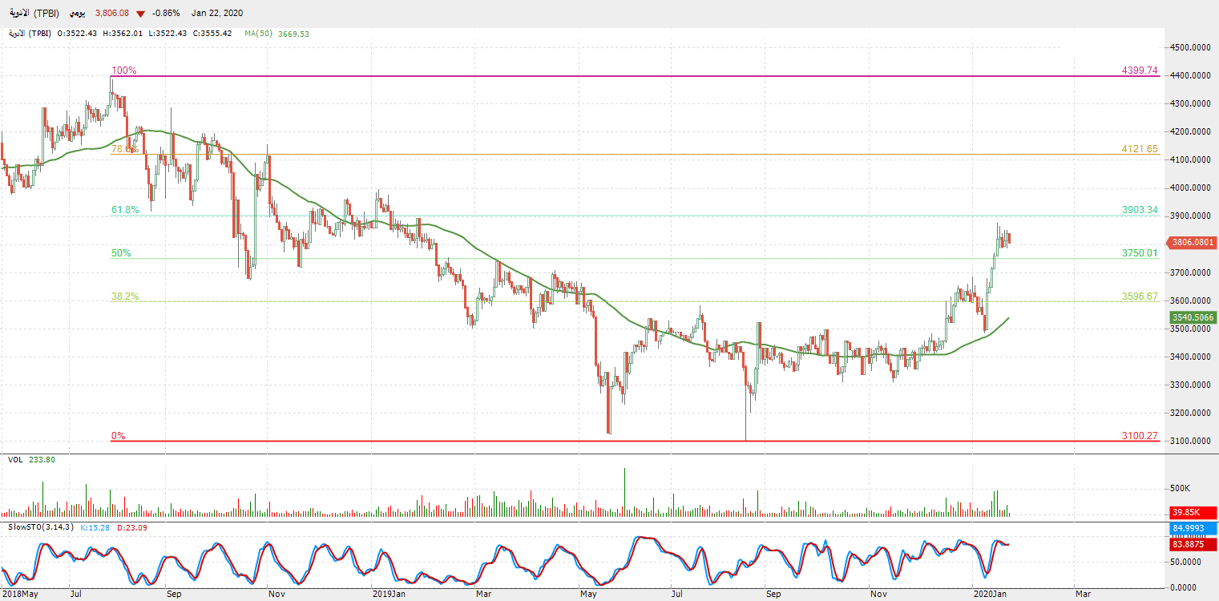This screenshot has height=601, width=1219.
Task: Click the 3700.0000 price axis label
Action: point(1192,272)
